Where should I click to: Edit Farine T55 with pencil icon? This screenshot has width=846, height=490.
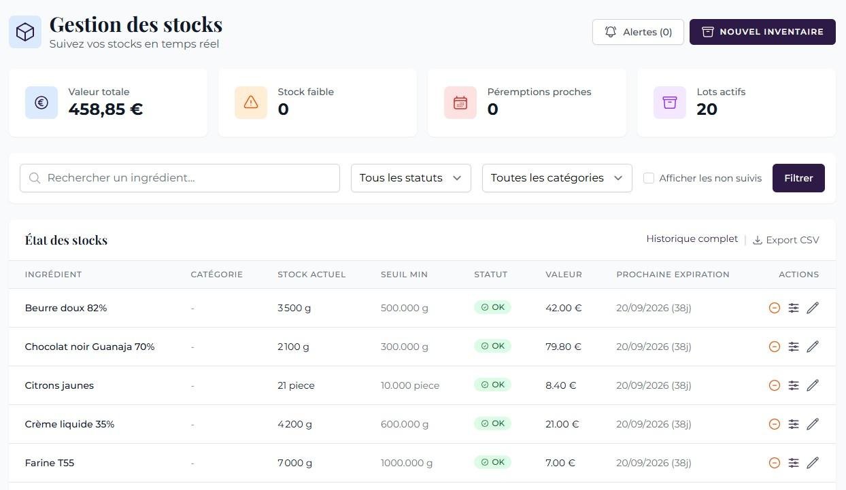[x=813, y=463]
